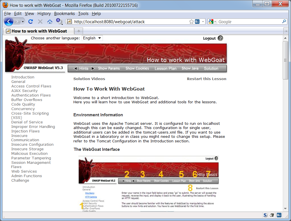This screenshot has width=291, height=221.
Task: Expand Parameter Tampering category
Action: coord(31,158)
